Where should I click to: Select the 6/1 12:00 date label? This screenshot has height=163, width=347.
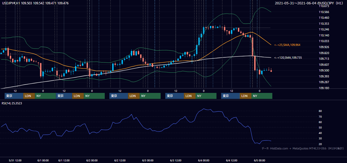coord(64,161)
